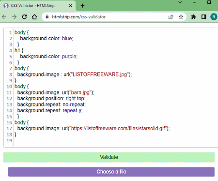Open the extensions puzzle icon

tap(193, 17)
